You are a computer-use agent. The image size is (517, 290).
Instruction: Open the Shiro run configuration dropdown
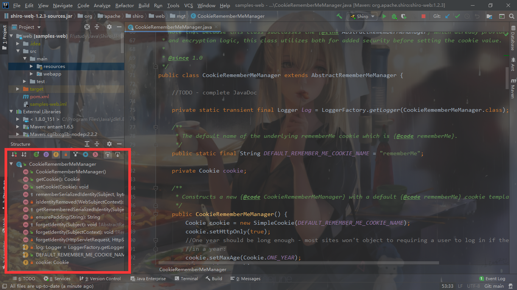pyautogui.click(x=362, y=16)
